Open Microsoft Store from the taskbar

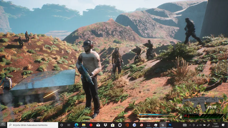point(113,125)
